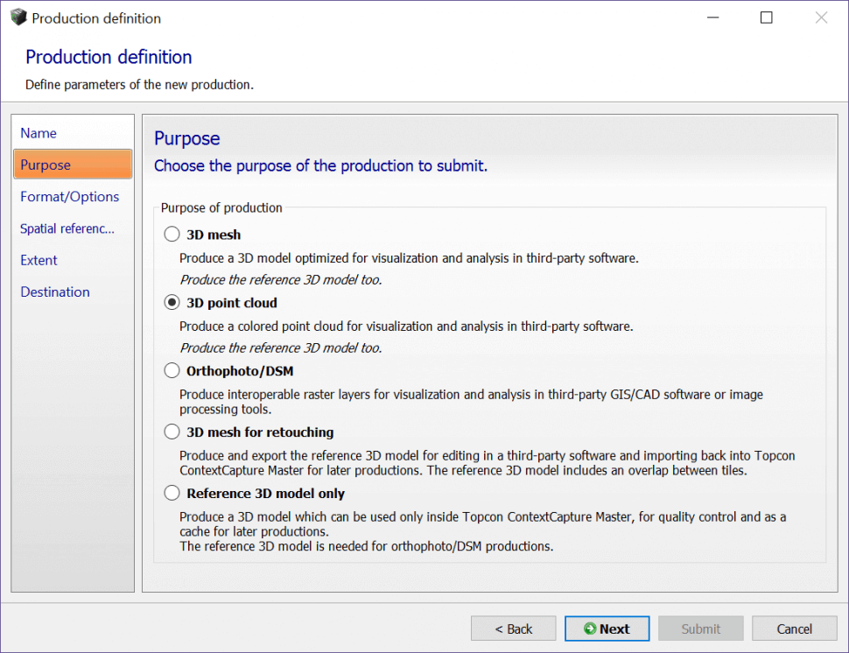The height and width of the screenshot is (653, 849).
Task: Click the '3D mesh' option label
Action: point(214,235)
